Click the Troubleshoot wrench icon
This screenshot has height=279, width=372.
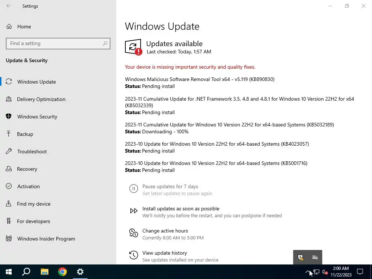click(x=9, y=151)
